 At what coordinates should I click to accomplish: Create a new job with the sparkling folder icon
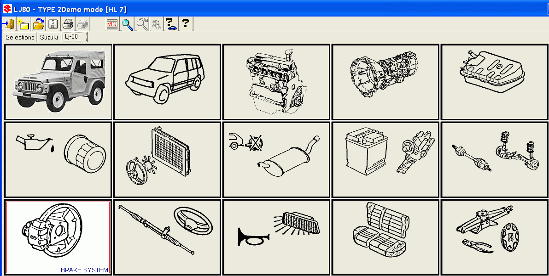[x=23, y=24]
